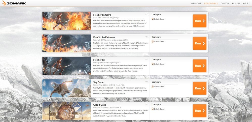Run the Fire Strike benchmark
252x122 pixels.
click(200, 66)
